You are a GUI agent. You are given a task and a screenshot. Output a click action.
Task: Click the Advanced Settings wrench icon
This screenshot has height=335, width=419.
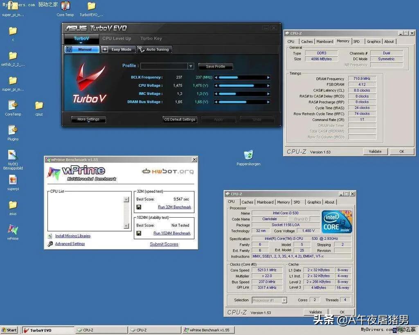click(50, 244)
